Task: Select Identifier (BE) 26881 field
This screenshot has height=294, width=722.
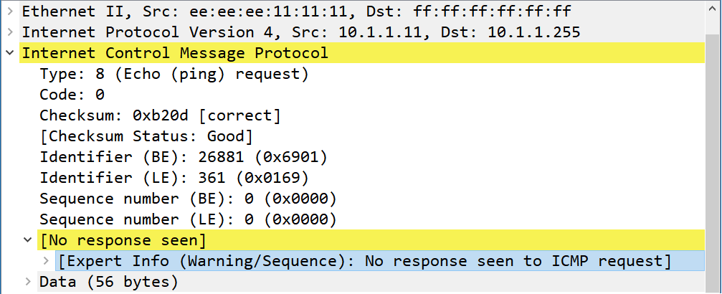Action: pyautogui.click(x=184, y=157)
